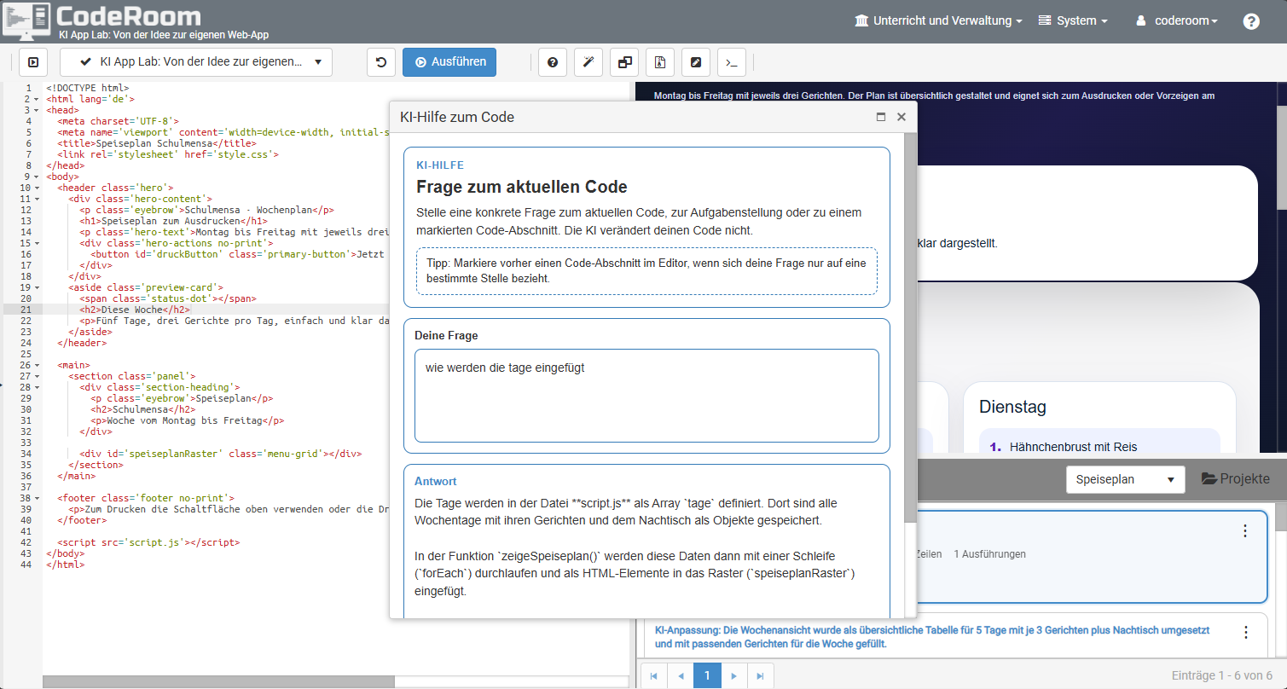Click the link stylesheet line 8 in editor

[168, 154]
